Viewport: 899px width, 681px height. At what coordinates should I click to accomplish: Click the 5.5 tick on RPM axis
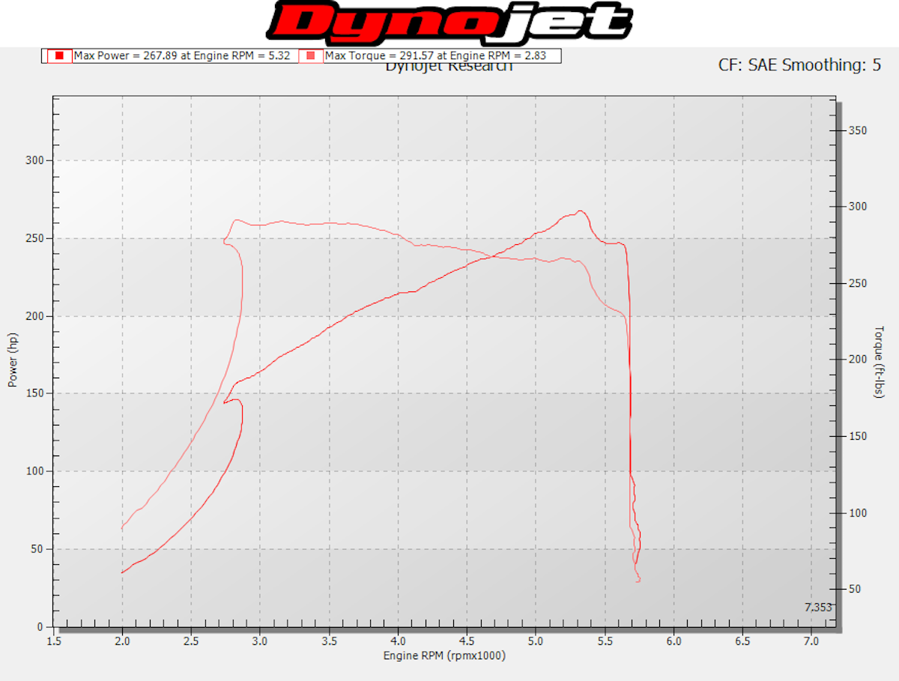pos(605,641)
